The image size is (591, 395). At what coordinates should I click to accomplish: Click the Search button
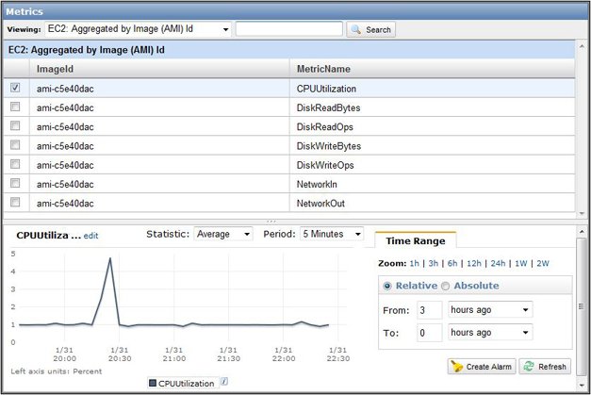tap(370, 29)
